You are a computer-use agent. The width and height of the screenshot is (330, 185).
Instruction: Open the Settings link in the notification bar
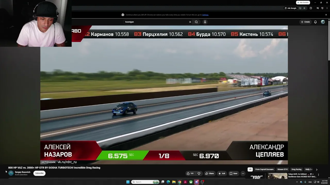tap(205, 15)
